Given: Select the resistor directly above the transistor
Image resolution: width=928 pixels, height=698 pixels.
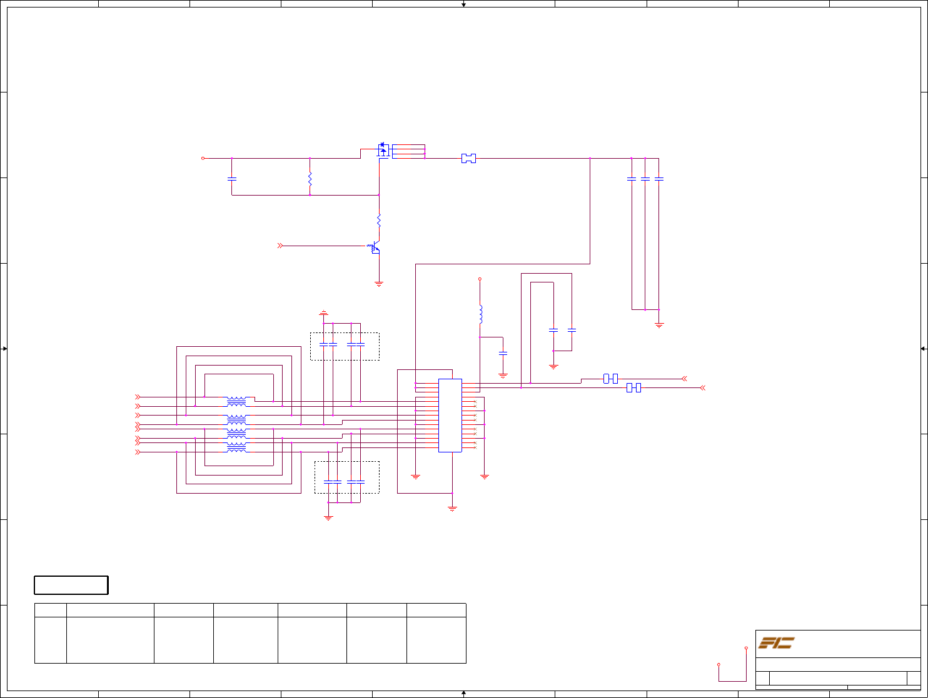Looking at the screenshot, I should (379, 220).
